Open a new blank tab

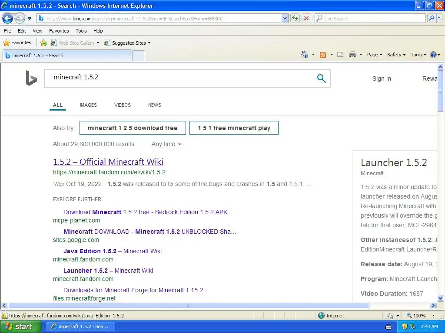pyautogui.click(x=139, y=56)
